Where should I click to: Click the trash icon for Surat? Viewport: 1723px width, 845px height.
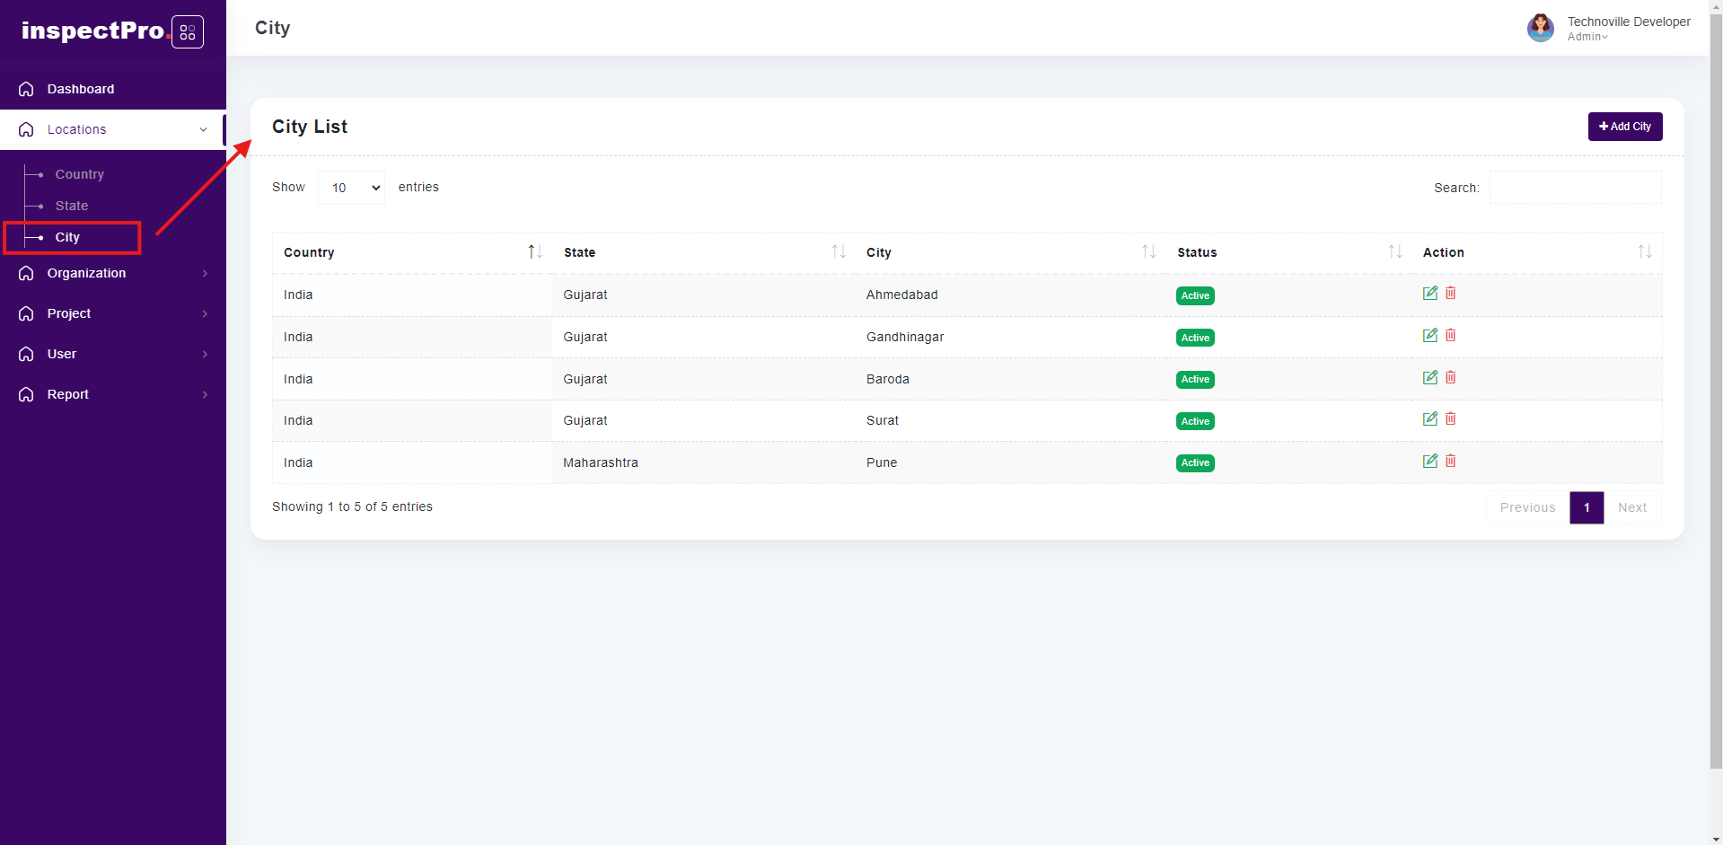tap(1450, 418)
